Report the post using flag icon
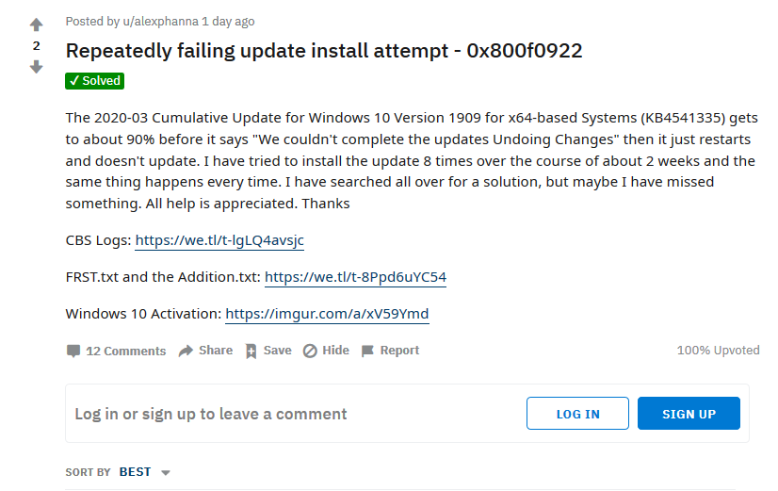 (391, 351)
